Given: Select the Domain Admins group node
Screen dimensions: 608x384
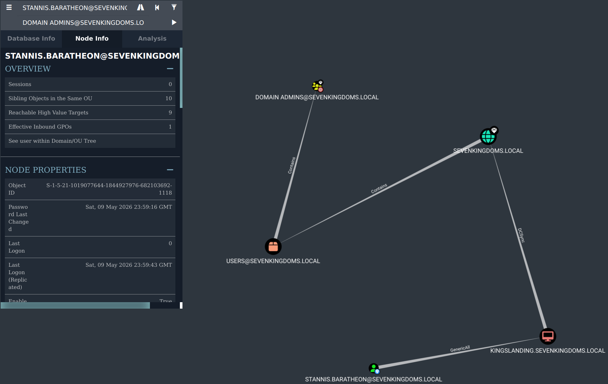Looking at the screenshot, I should [318, 86].
